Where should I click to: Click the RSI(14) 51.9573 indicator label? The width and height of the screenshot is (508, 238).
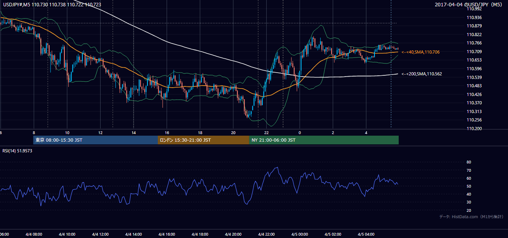click(x=17, y=151)
